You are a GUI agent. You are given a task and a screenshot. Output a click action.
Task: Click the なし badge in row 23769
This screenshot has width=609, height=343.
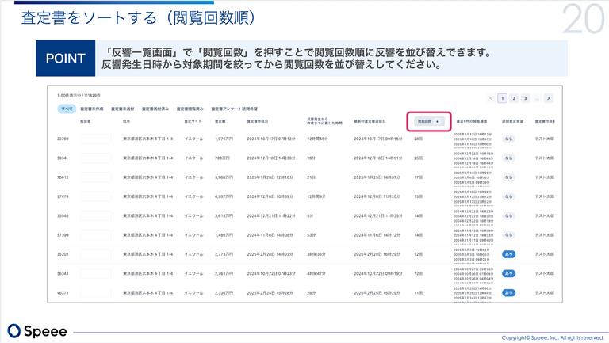tap(507, 138)
